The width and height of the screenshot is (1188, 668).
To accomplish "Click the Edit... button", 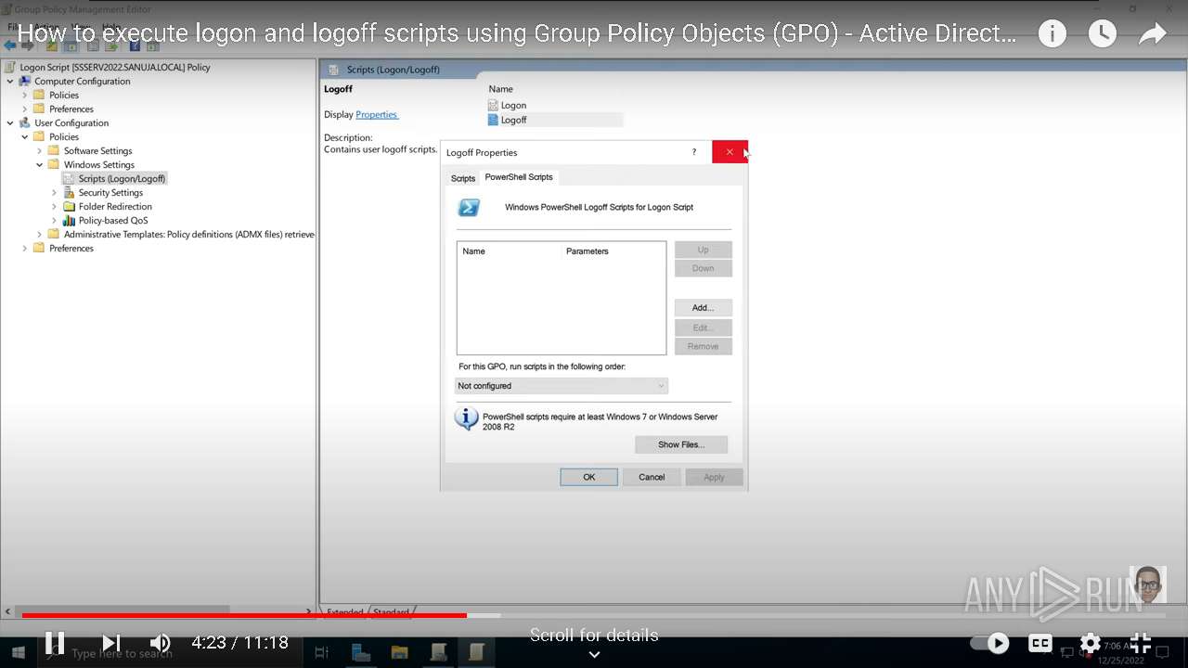I will pyautogui.click(x=703, y=328).
